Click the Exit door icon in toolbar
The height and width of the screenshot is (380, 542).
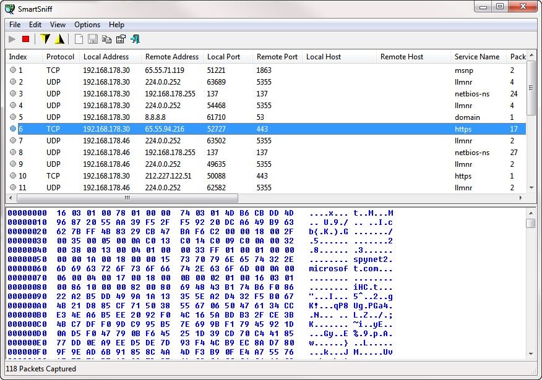(x=135, y=40)
